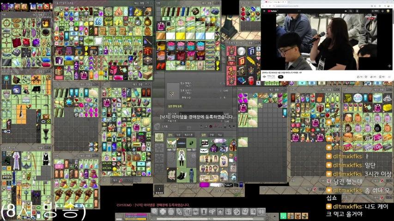Image resolution: width=394 pixels, height=221 pixels.
Task: Select the silver orb item beside blue book
Action: click(x=241, y=51)
